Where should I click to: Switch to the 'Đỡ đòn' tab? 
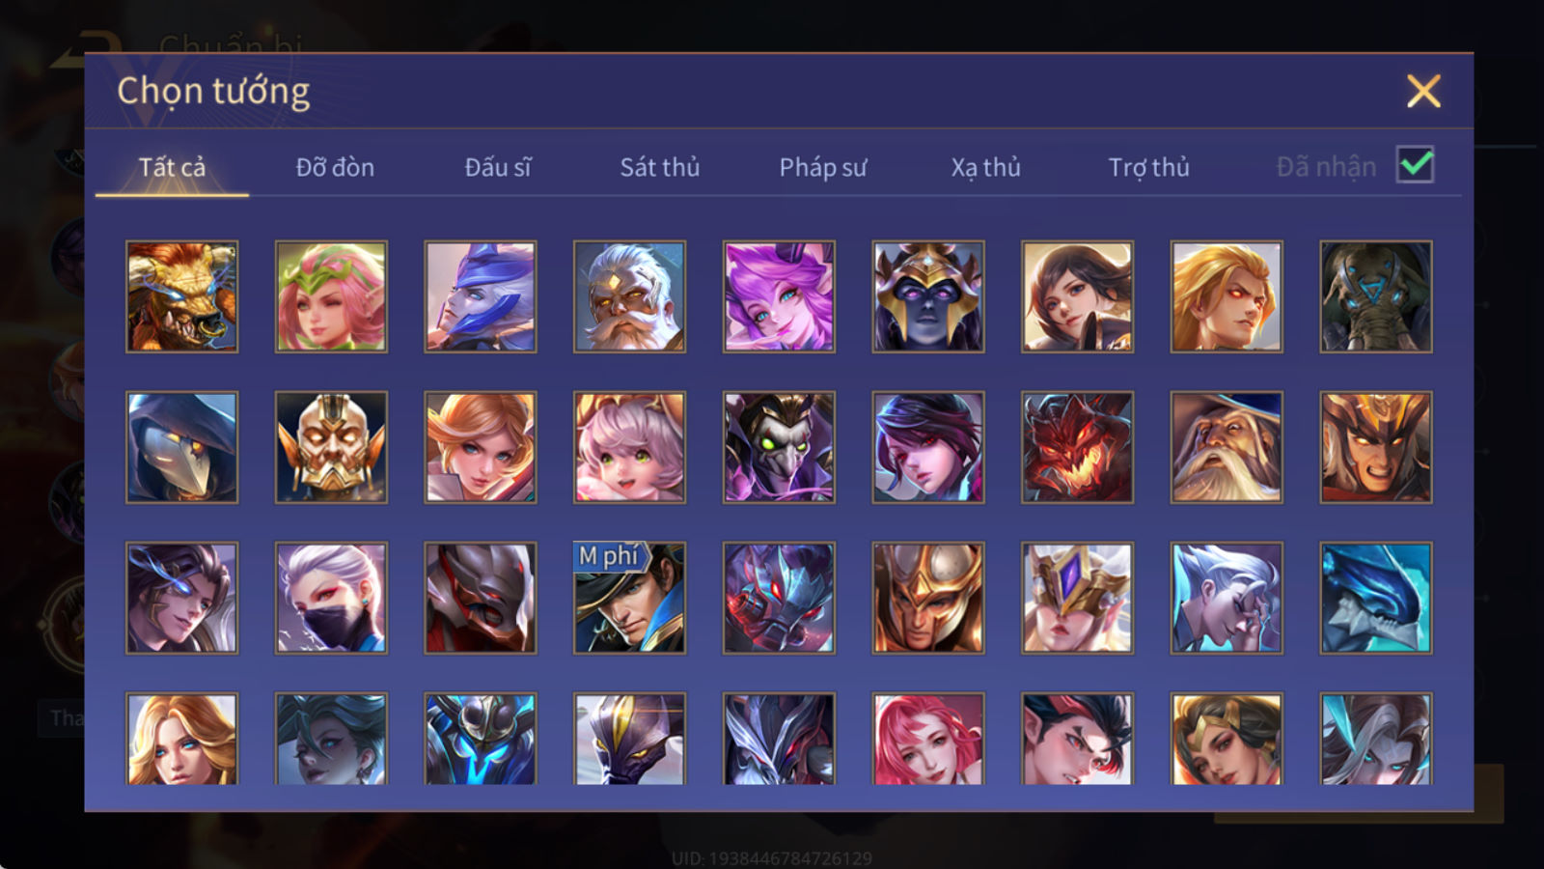(335, 167)
